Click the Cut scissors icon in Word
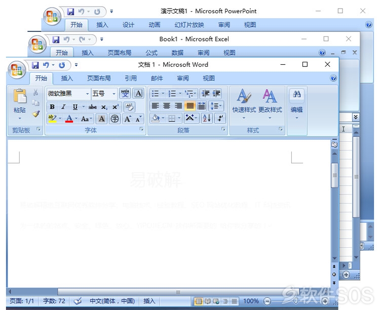This screenshot has height=310, width=380. [35, 92]
